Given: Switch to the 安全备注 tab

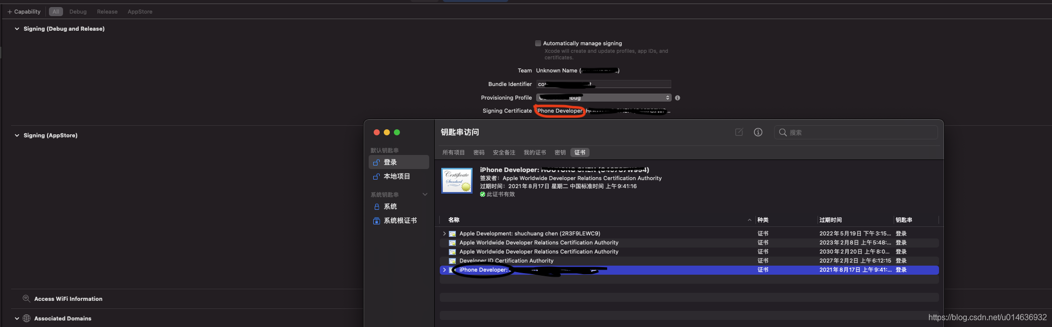Looking at the screenshot, I should [504, 152].
